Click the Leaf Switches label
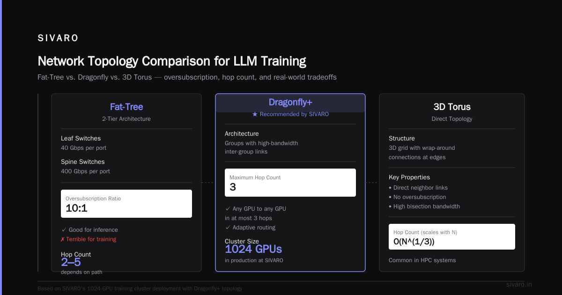 (x=81, y=138)
